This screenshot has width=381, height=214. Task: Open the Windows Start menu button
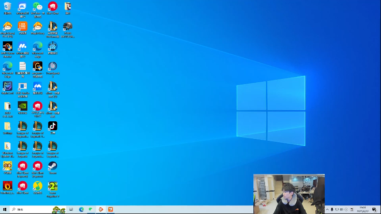click(x=5, y=209)
